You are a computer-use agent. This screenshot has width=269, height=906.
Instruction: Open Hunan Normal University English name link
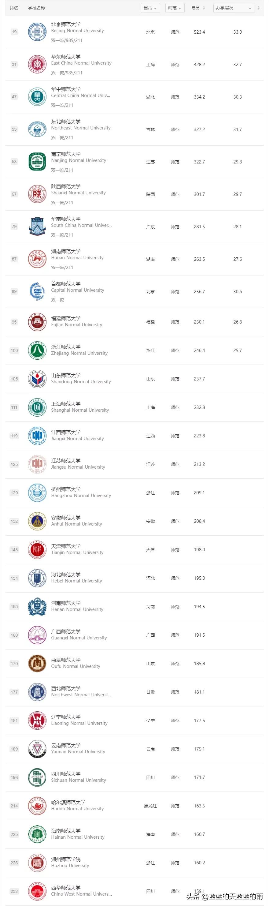click(77, 258)
